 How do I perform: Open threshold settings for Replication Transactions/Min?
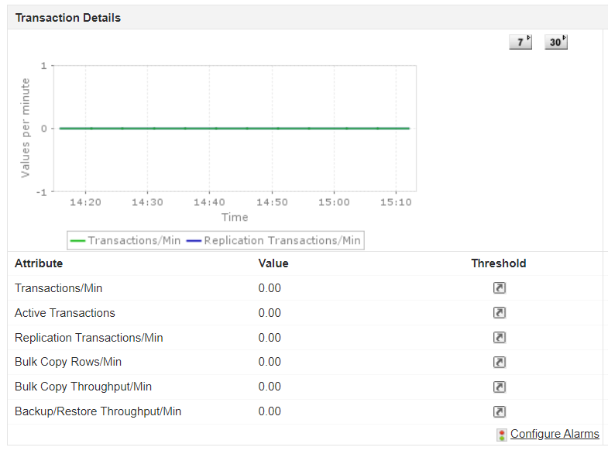pyautogui.click(x=500, y=337)
